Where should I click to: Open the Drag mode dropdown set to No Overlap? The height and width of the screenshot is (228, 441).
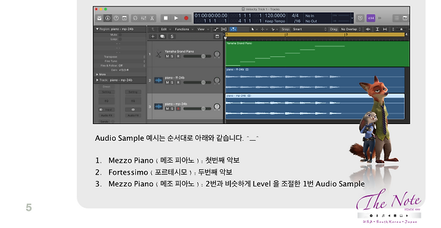[351, 29]
